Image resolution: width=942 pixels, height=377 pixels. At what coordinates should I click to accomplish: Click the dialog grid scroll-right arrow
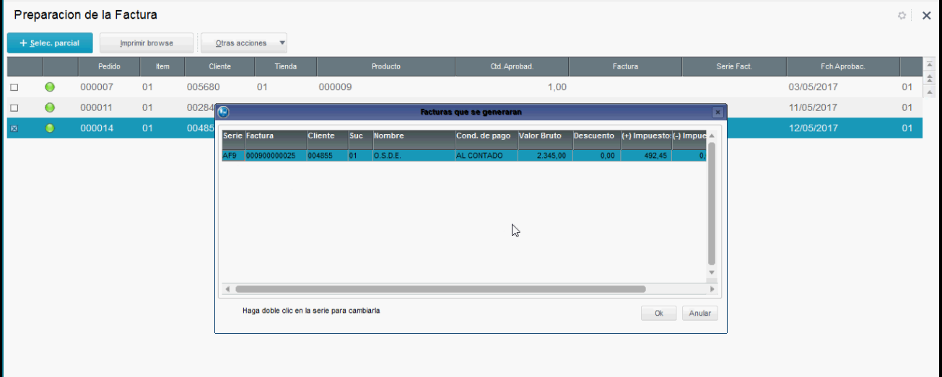pyautogui.click(x=712, y=289)
